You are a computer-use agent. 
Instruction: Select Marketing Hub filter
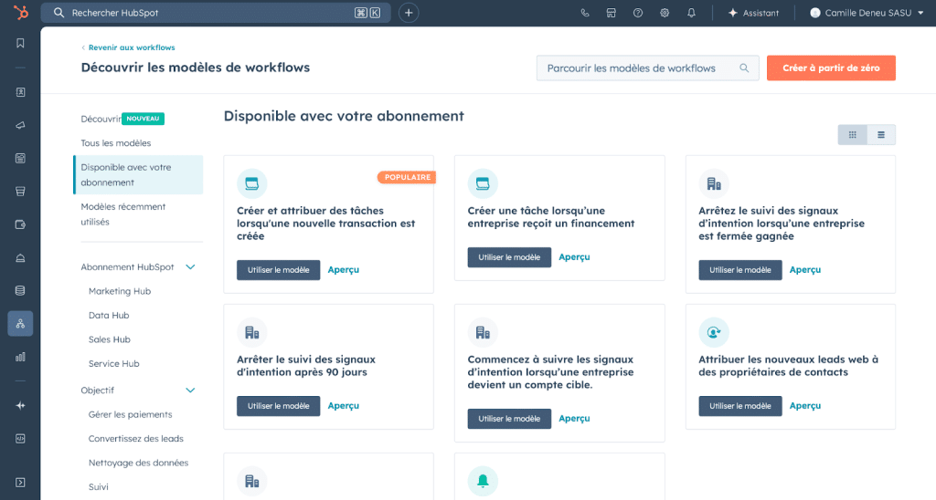tap(120, 291)
